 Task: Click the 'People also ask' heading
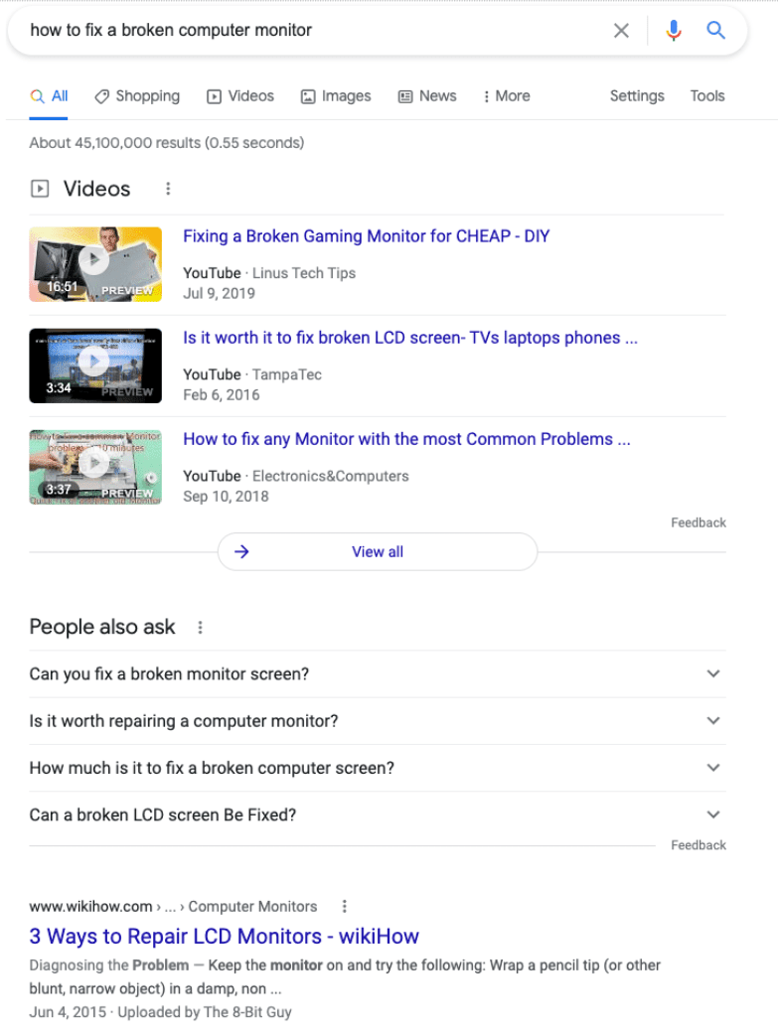coord(102,627)
